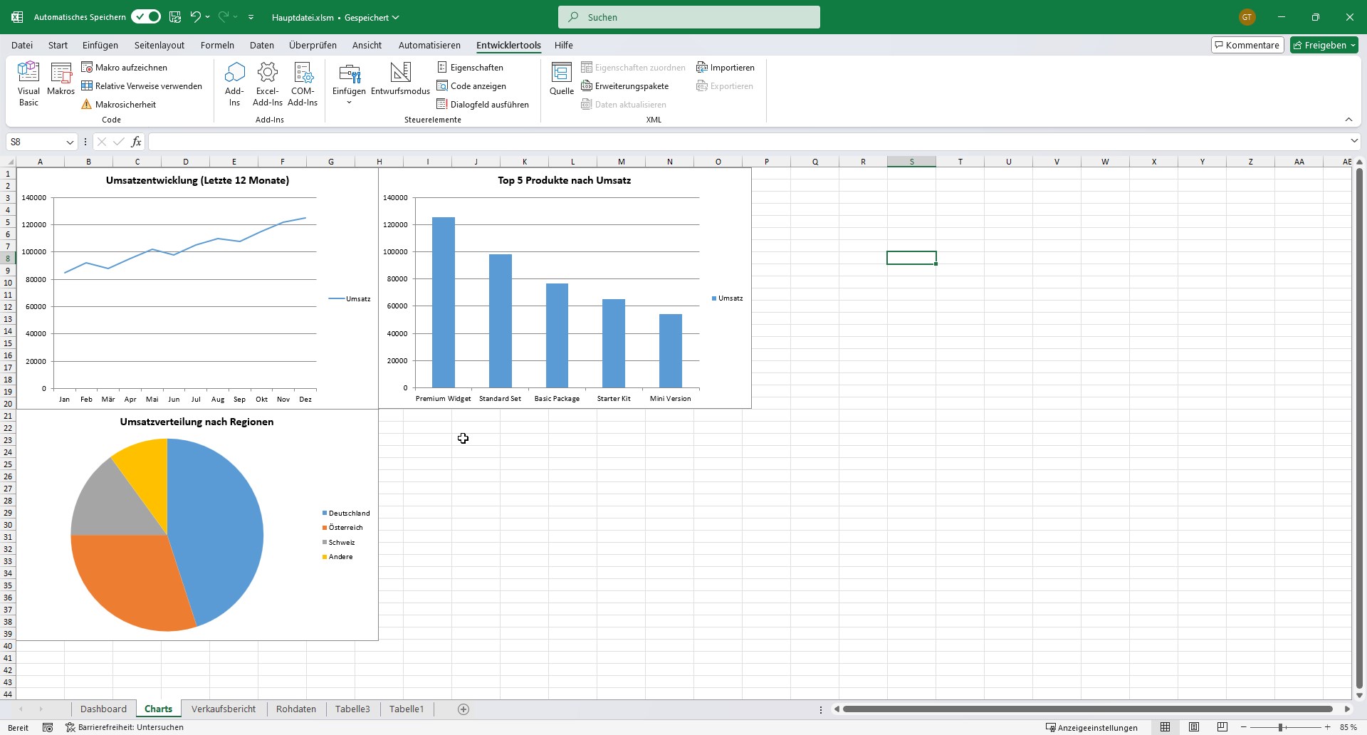Click the Makros icon
Viewport: 1367px width, 735px height.
(61, 82)
